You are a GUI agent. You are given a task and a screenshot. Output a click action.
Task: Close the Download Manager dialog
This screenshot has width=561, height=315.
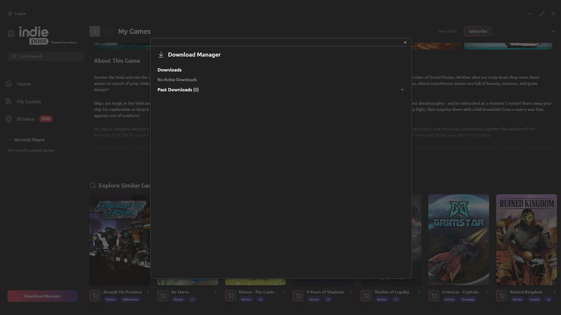(405, 42)
